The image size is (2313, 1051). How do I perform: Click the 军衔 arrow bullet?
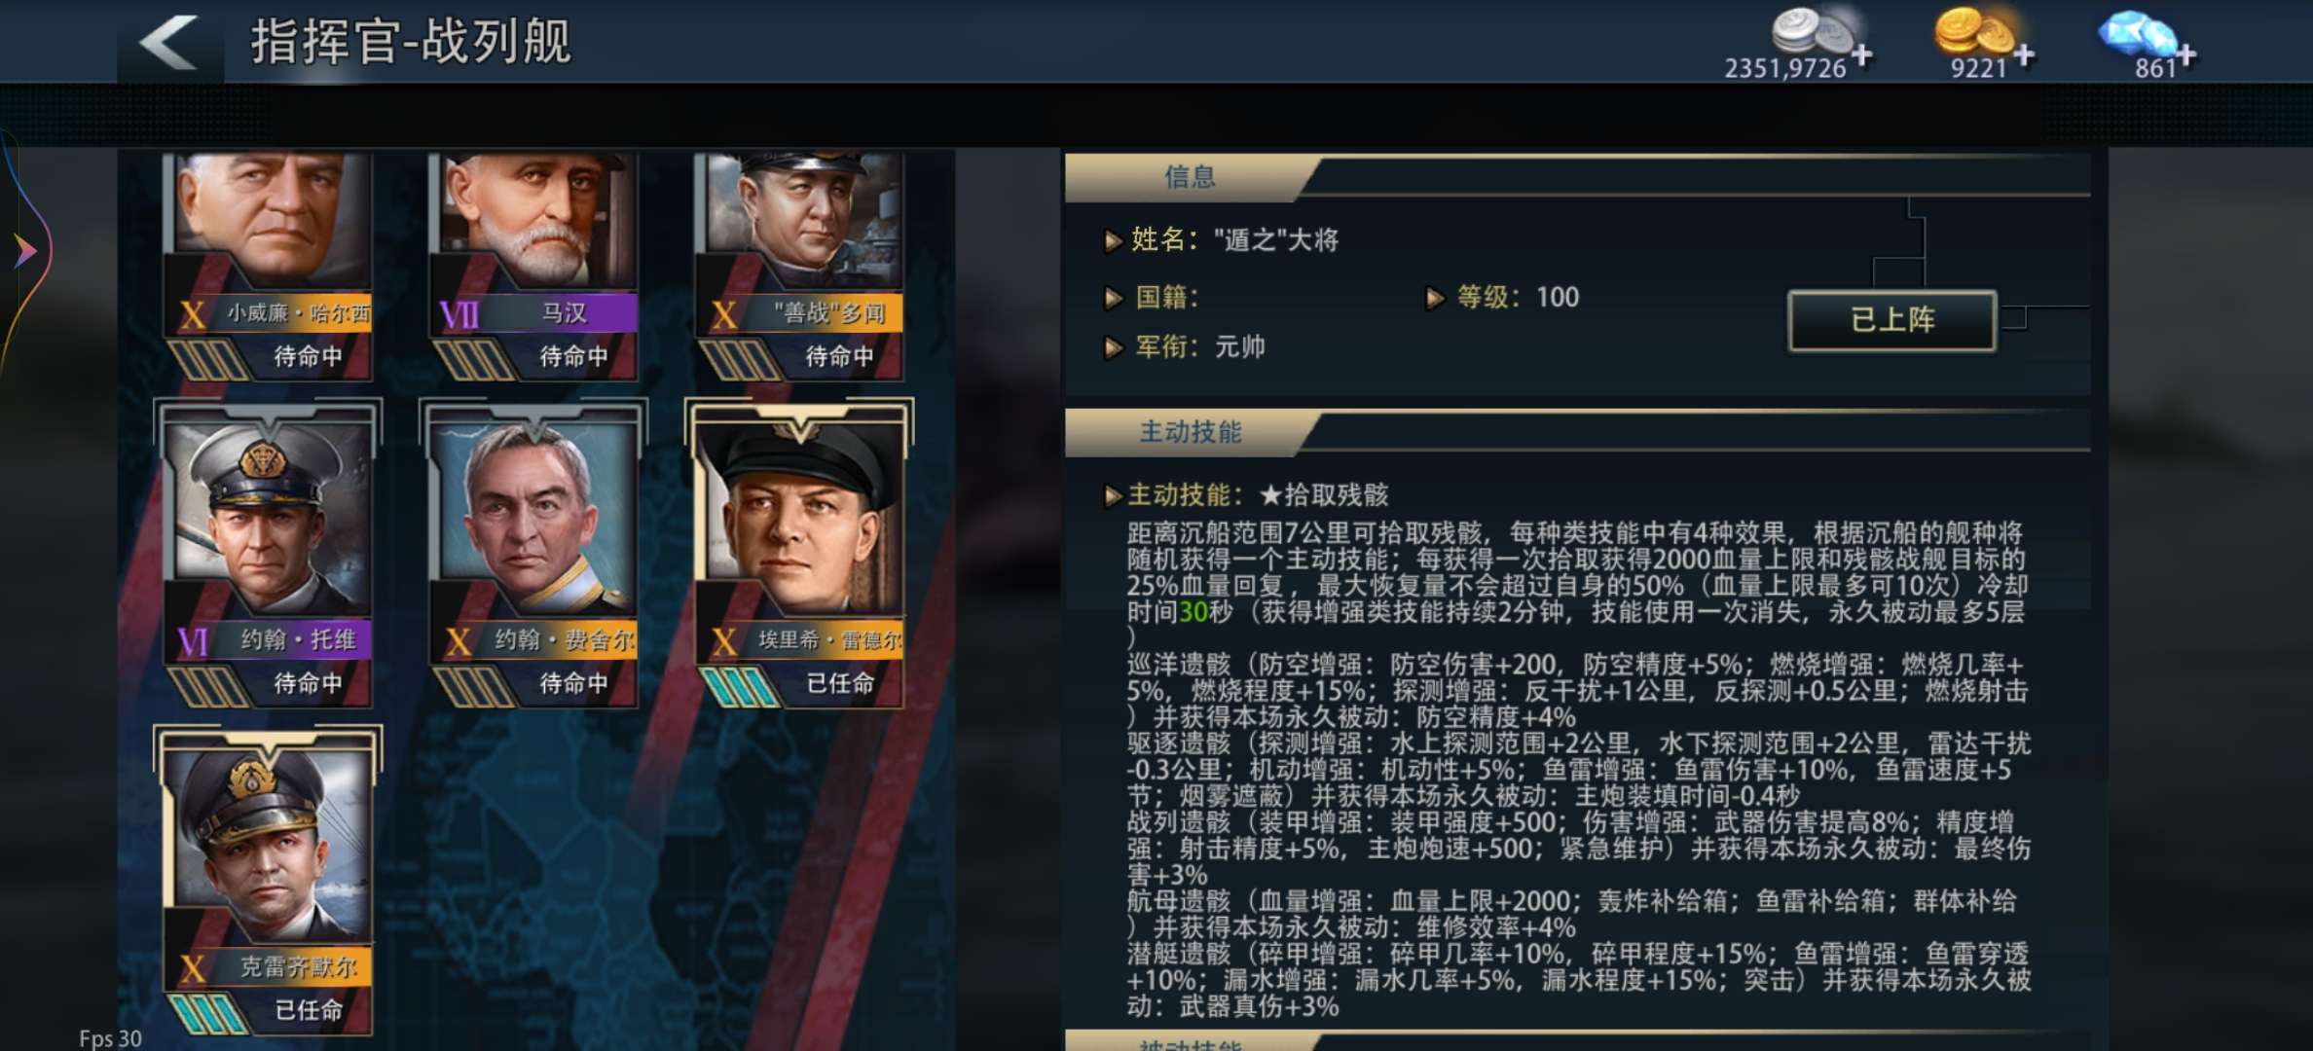(1113, 347)
